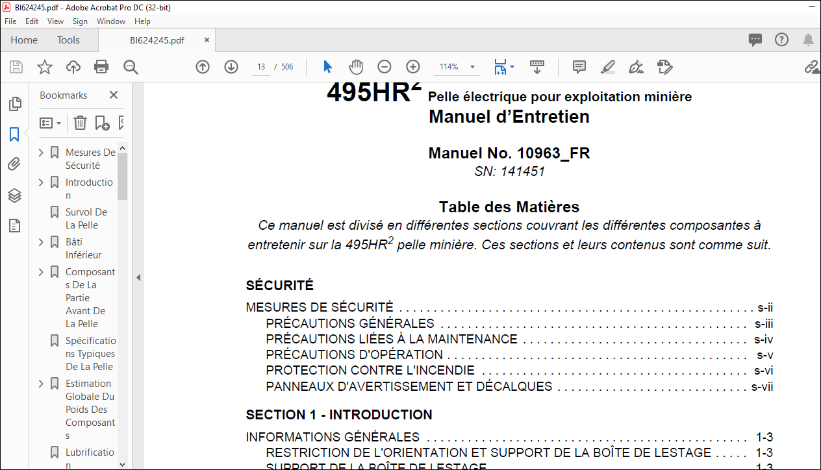The image size is (821, 470).
Task: Open the Layers panel icon
Action: pyautogui.click(x=14, y=195)
